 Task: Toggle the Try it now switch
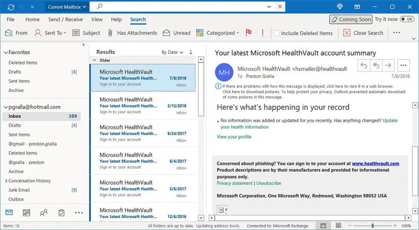[x=407, y=20]
